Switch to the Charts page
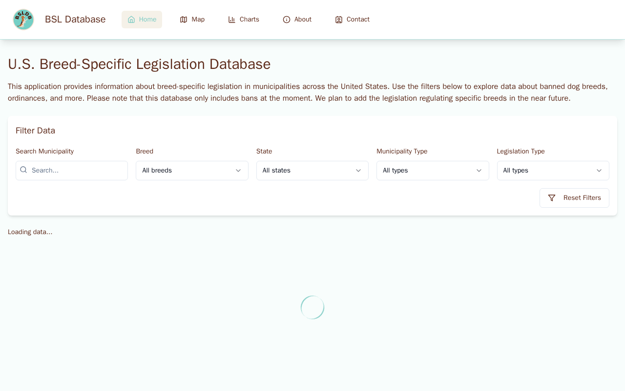Screen dimensions: 625x391 click(244, 20)
